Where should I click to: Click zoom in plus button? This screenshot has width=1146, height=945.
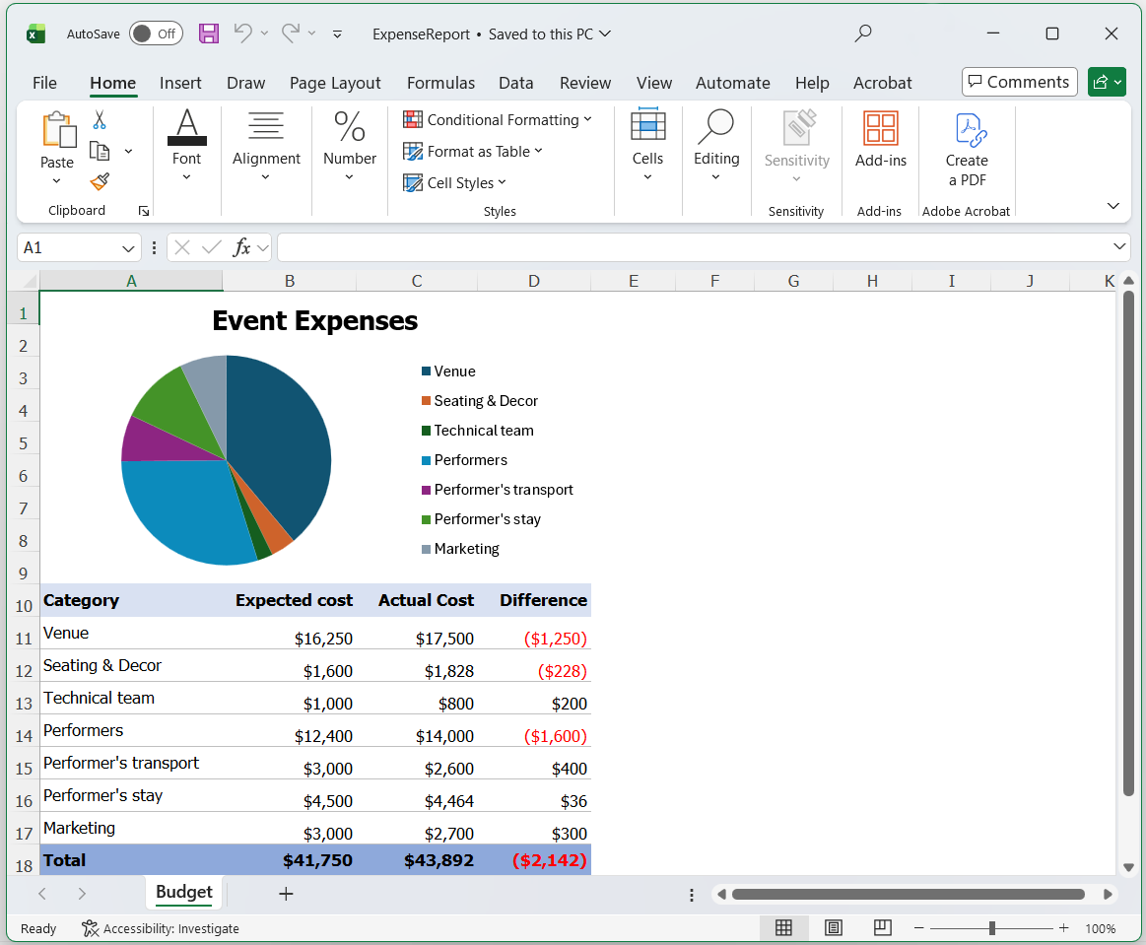tap(1063, 928)
